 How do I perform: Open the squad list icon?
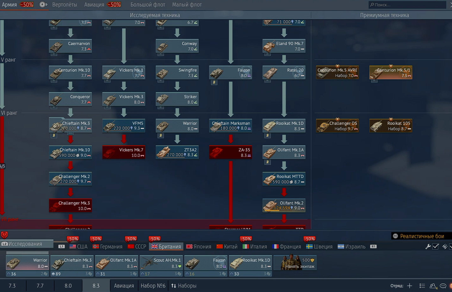422,286
